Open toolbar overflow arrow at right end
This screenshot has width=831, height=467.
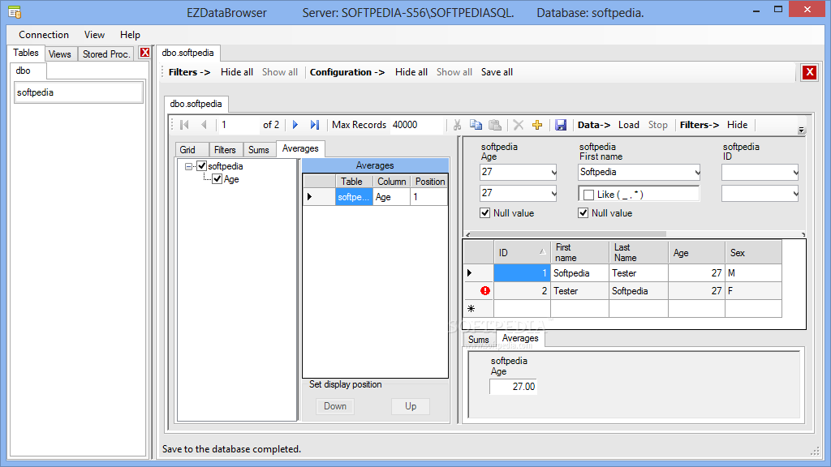[801, 130]
